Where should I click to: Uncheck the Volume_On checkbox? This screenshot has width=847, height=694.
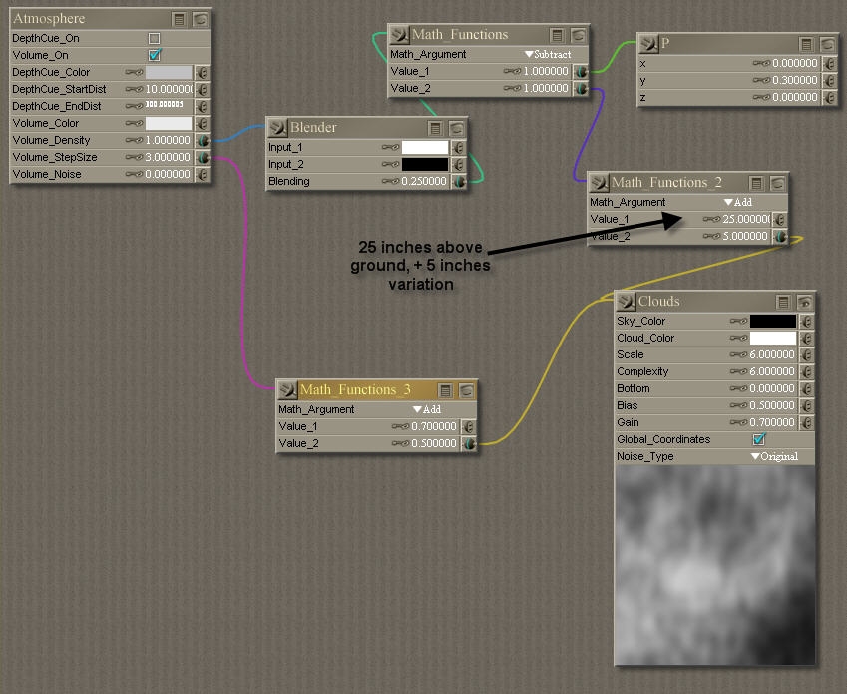pyautogui.click(x=155, y=55)
